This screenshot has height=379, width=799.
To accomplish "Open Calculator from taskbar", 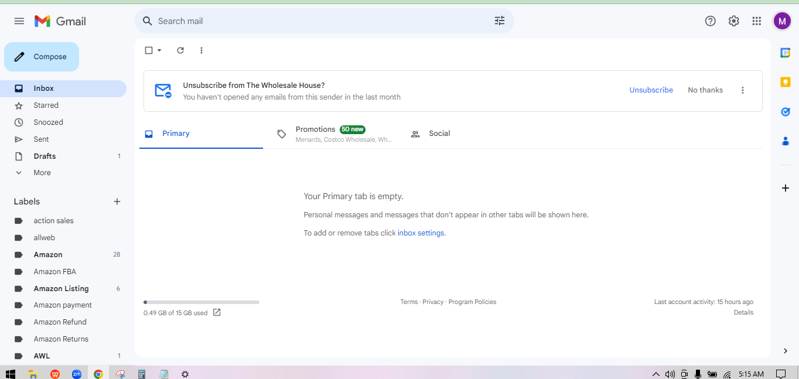I will coord(142,374).
